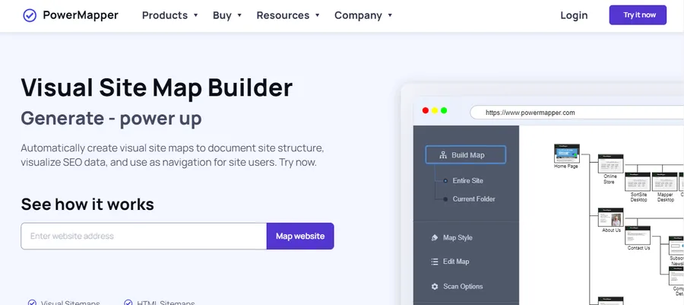Click the yellow window dot in mockup

pos(435,111)
